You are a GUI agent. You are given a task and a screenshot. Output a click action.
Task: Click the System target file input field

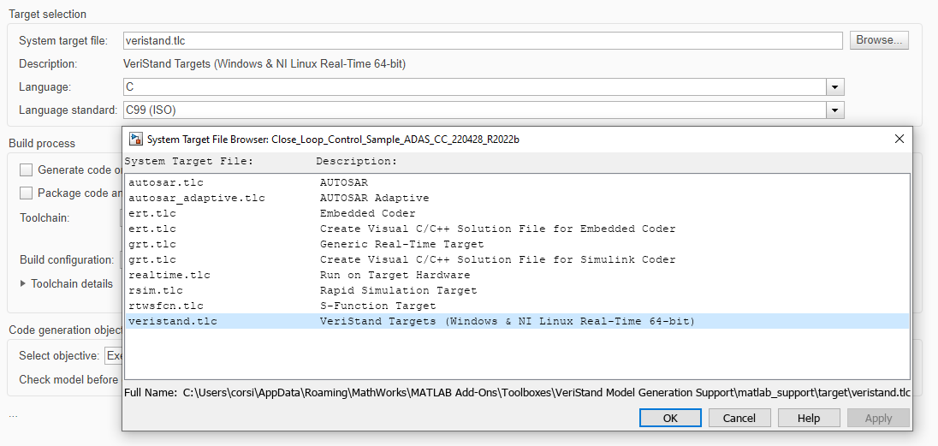482,40
